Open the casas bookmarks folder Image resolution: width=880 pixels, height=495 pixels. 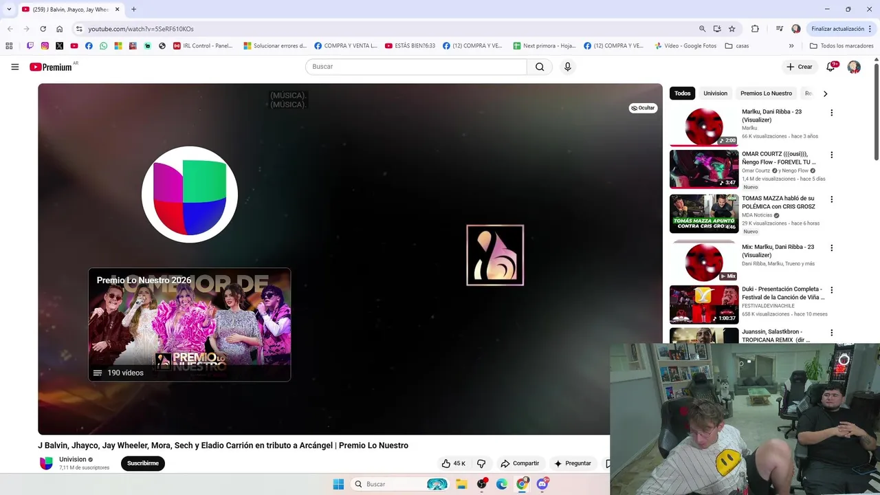pos(737,46)
